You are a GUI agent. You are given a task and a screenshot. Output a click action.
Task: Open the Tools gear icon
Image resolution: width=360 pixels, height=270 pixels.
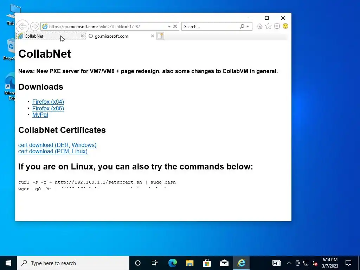277,26
